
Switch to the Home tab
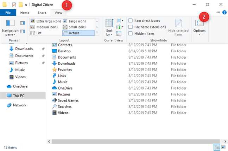(25, 13)
